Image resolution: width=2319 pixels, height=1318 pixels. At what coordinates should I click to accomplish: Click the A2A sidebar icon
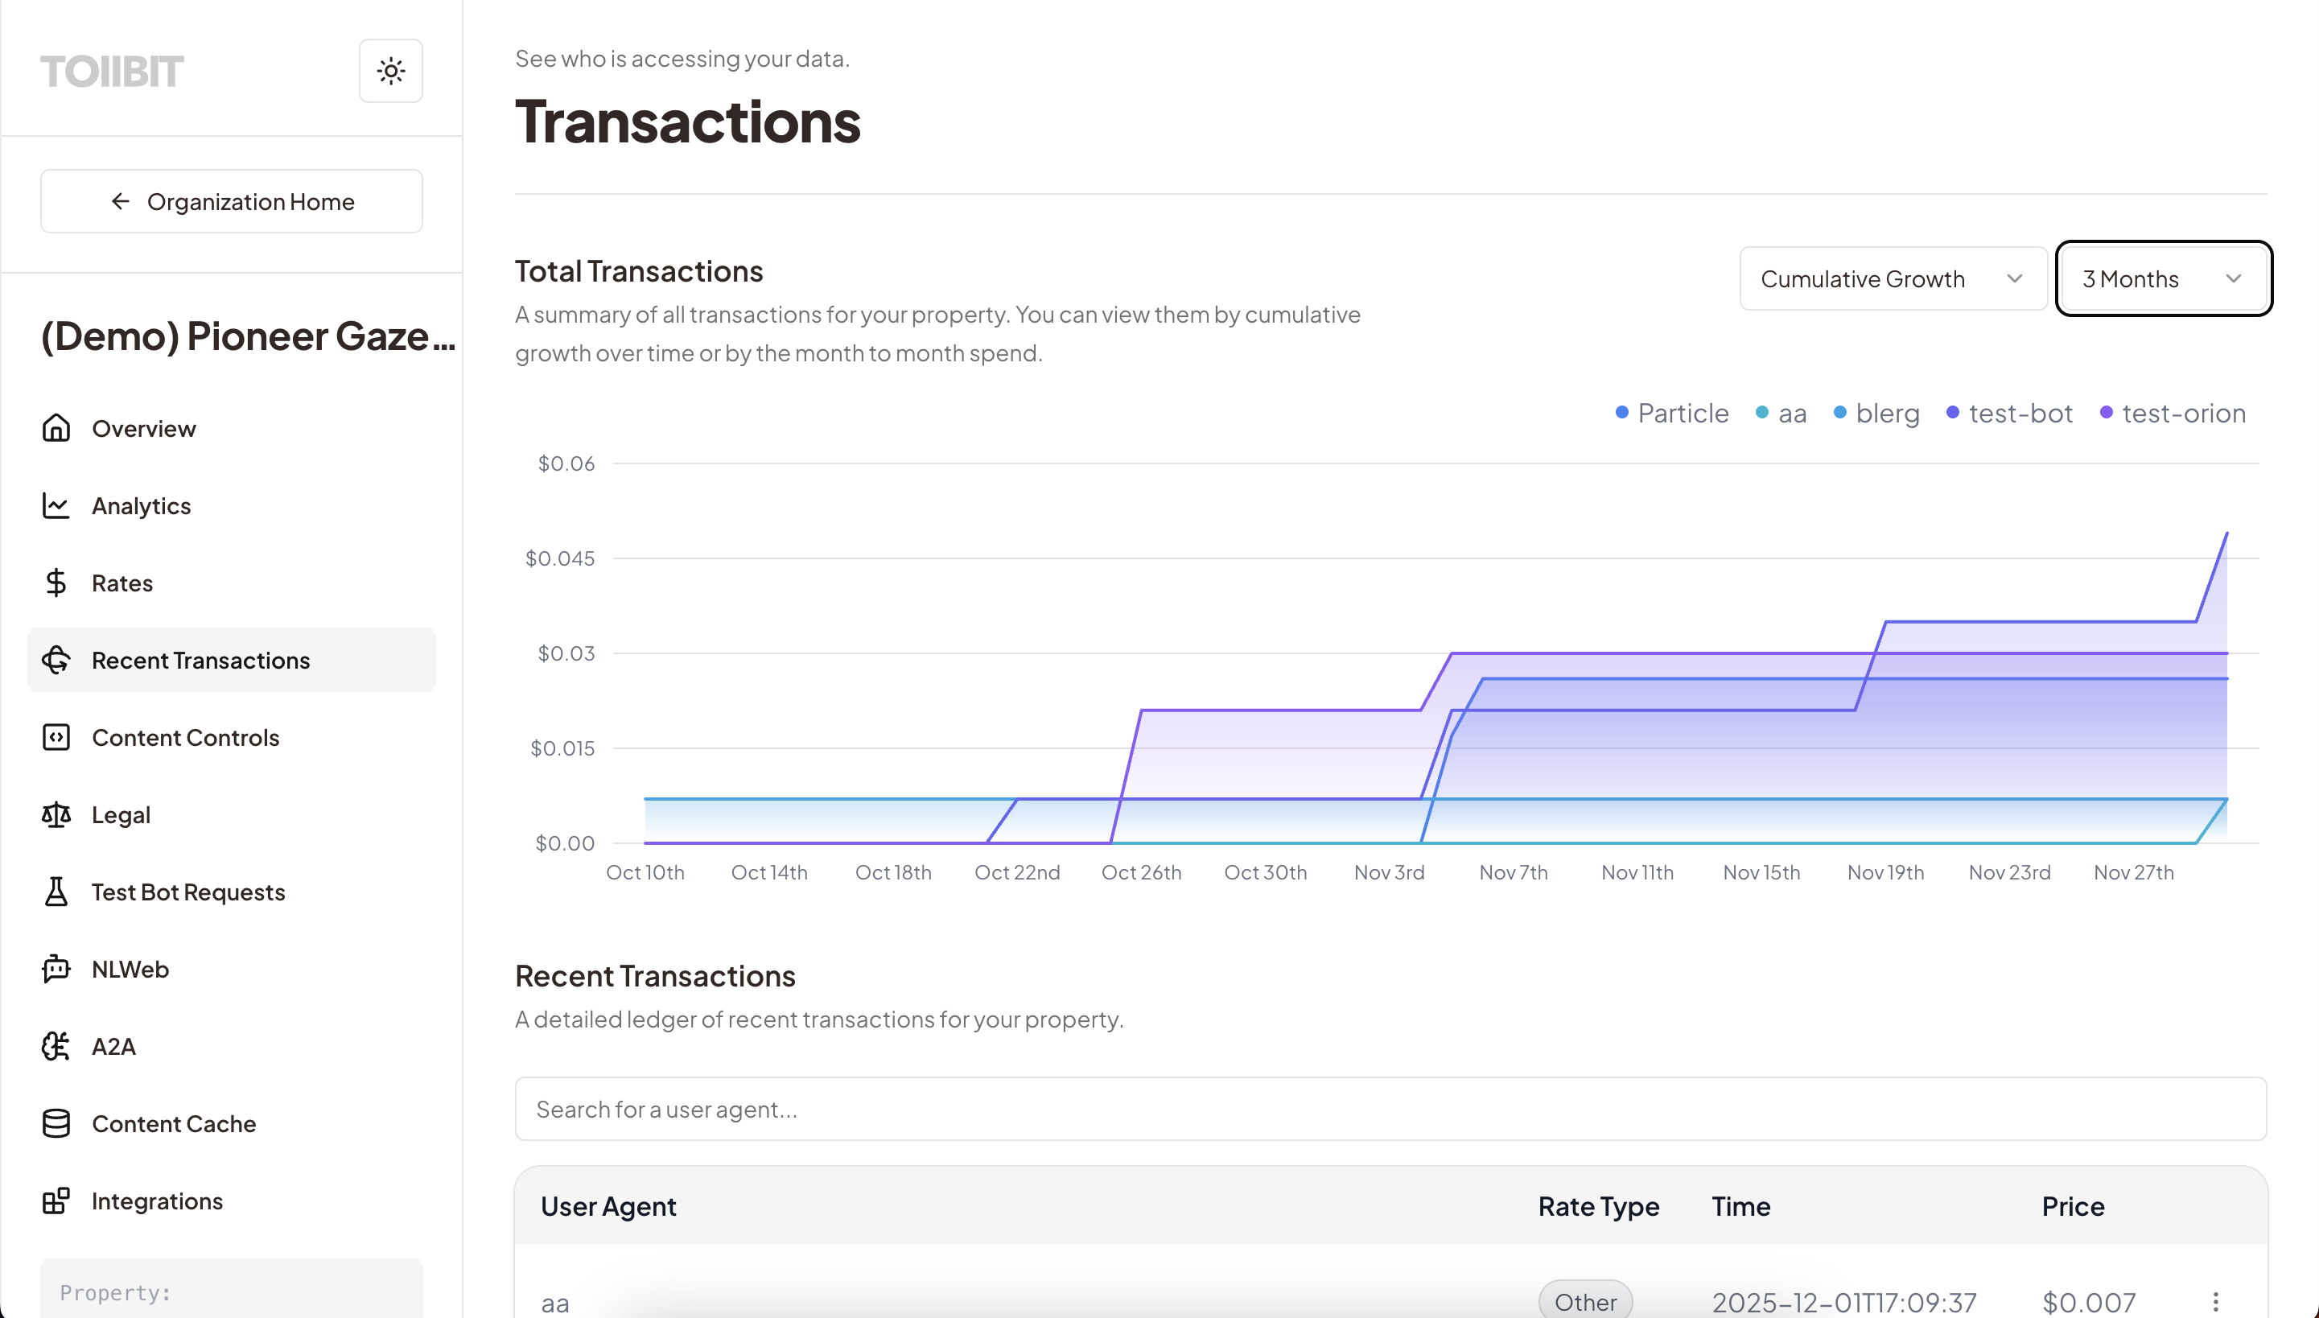pos(56,1045)
